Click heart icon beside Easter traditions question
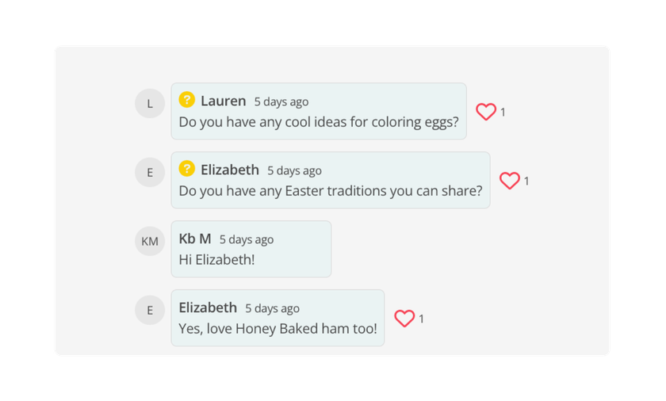 pos(510,181)
